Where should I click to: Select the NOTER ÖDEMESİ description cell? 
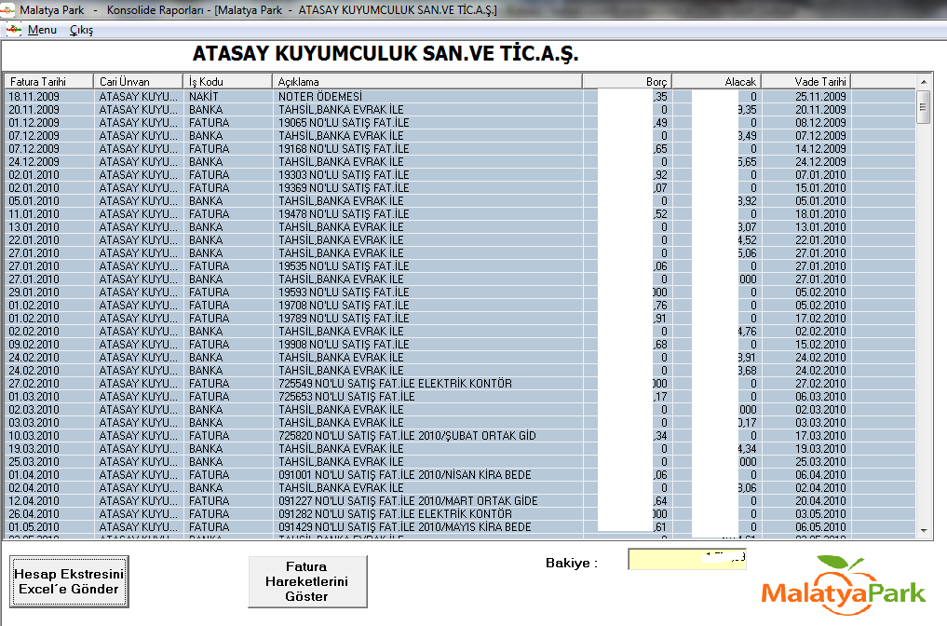427,97
